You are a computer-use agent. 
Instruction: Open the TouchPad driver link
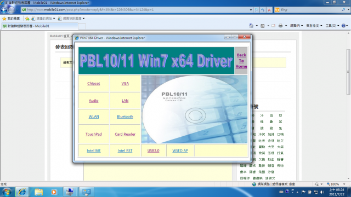[x=94, y=134]
